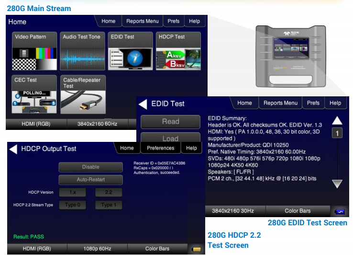Click Pref. Native Timing line
This screenshot has width=353, height=255.
pos(257,152)
